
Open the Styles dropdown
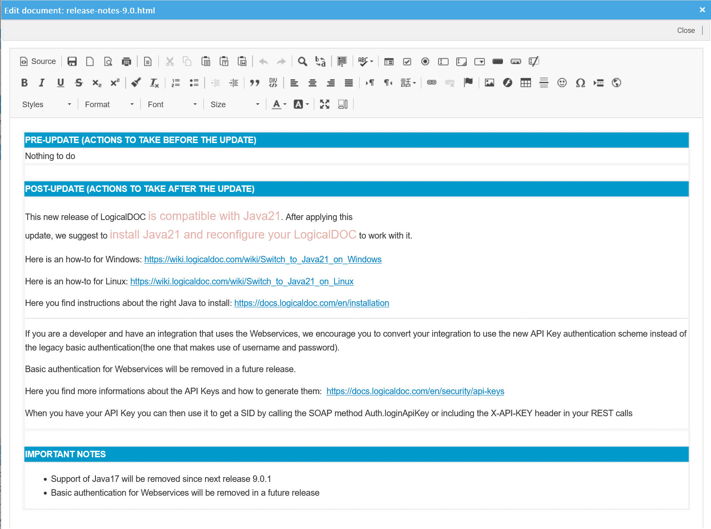(x=47, y=104)
